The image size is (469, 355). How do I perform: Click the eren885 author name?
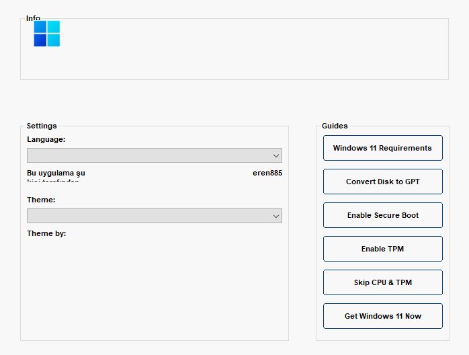pos(267,173)
